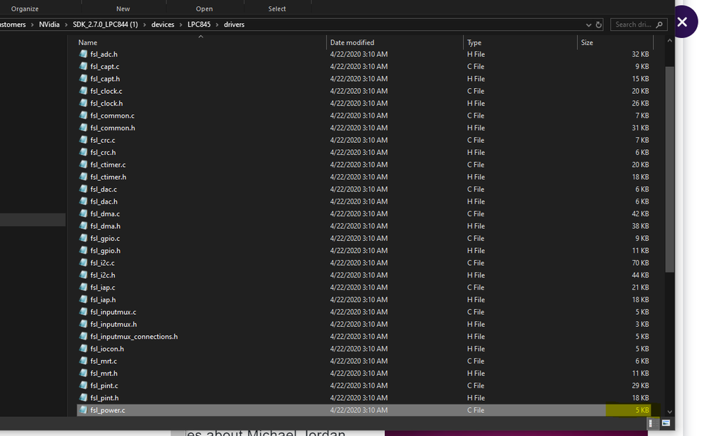704x436 pixels.
Task: Click the scroll up arrow
Action: 669,41
